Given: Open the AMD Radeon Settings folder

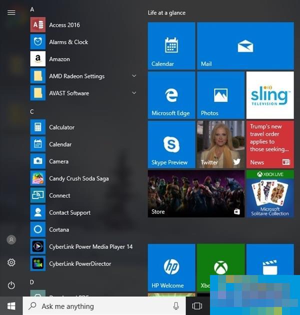Looking at the screenshot, I should click(83, 76).
